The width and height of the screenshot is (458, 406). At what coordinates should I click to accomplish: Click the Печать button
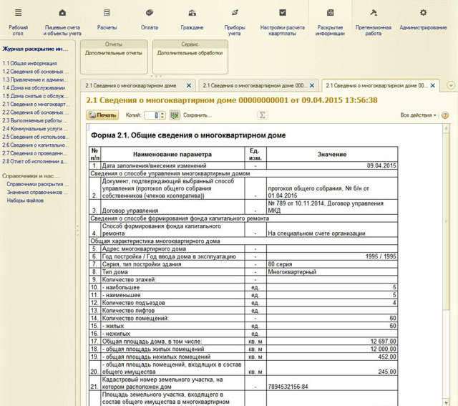tap(102, 115)
